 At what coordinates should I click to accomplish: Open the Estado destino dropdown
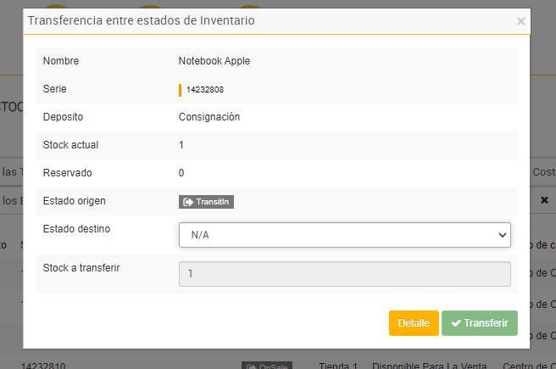pos(344,234)
